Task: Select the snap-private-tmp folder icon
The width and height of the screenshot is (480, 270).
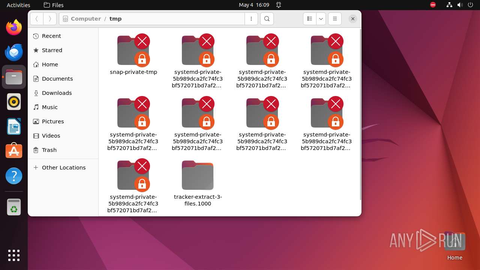Action: 133,50
